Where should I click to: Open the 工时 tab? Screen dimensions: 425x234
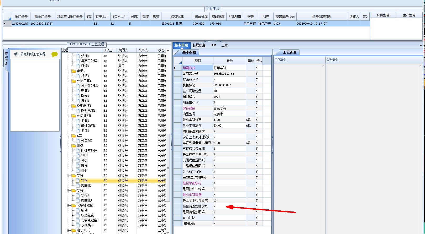(x=224, y=45)
